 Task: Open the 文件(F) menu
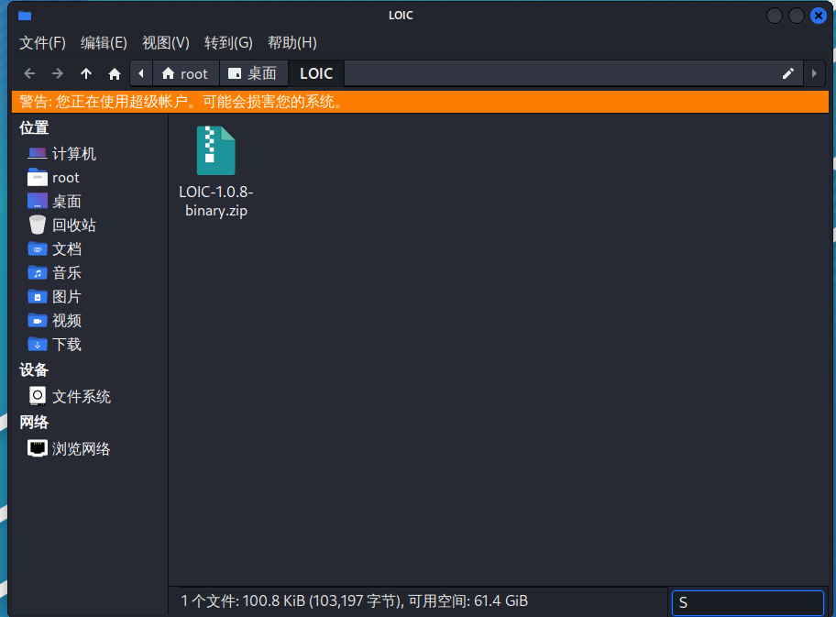pyautogui.click(x=42, y=43)
